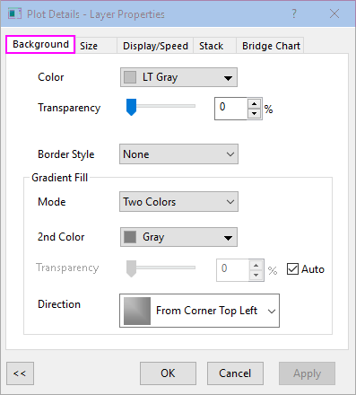Open the Display/Speed tab

(x=155, y=46)
